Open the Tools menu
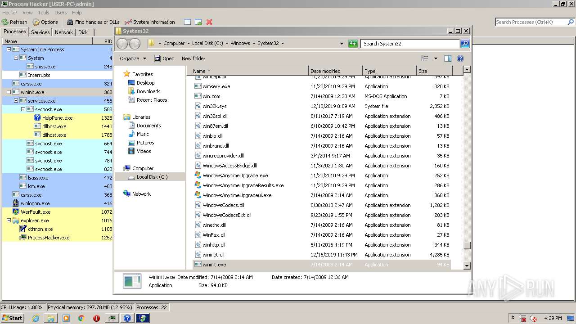 (x=44, y=13)
